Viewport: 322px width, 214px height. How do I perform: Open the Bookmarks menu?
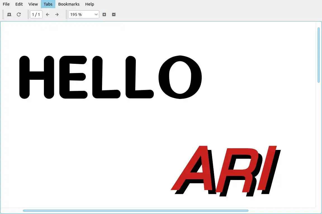pyautogui.click(x=69, y=4)
